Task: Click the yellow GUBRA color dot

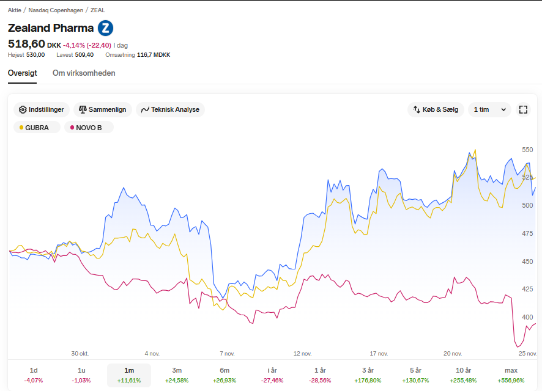Action: click(21, 128)
